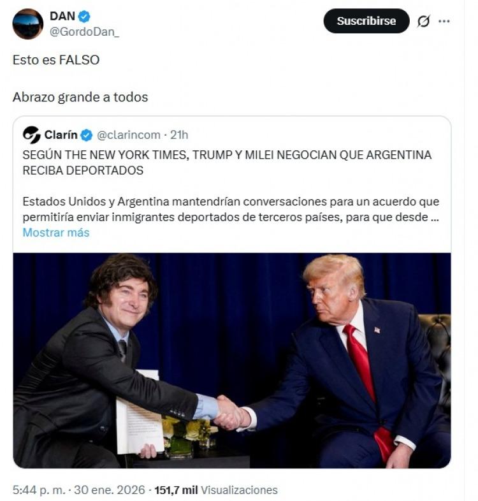Click the 30 ene. 2026 date
This screenshot has height=501, width=478.
(110, 490)
